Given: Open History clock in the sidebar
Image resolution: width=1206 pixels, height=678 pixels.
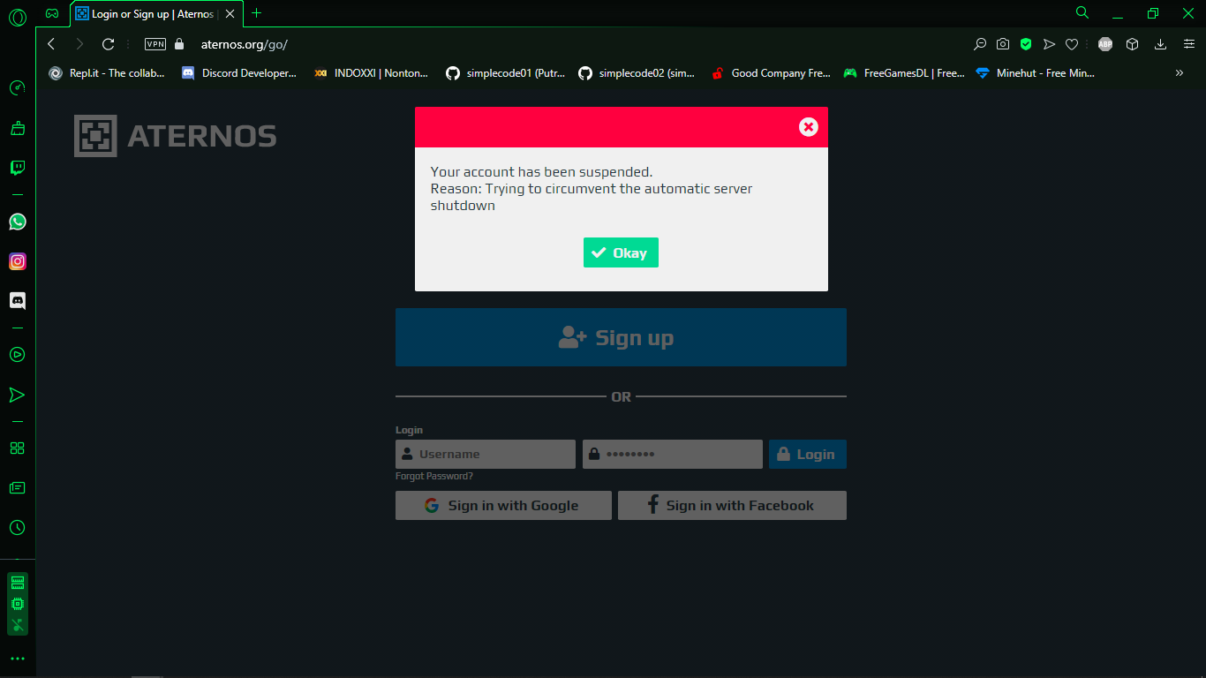Looking at the screenshot, I should tap(18, 528).
